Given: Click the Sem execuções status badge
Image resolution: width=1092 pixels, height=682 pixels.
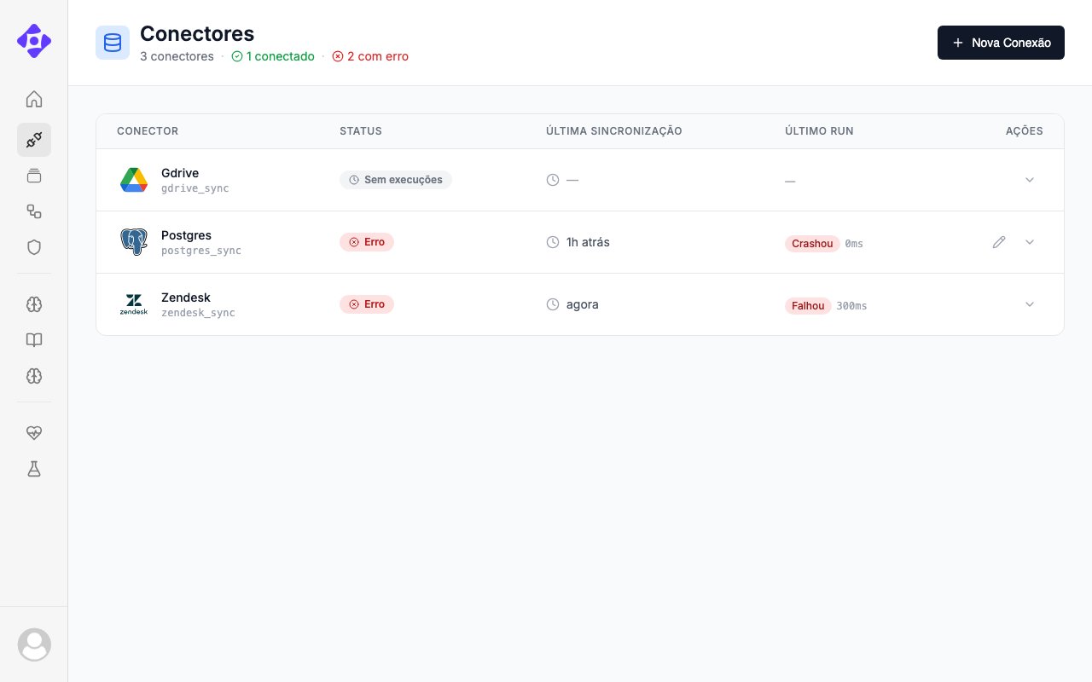Looking at the screenshot, I should click(396, 180).
